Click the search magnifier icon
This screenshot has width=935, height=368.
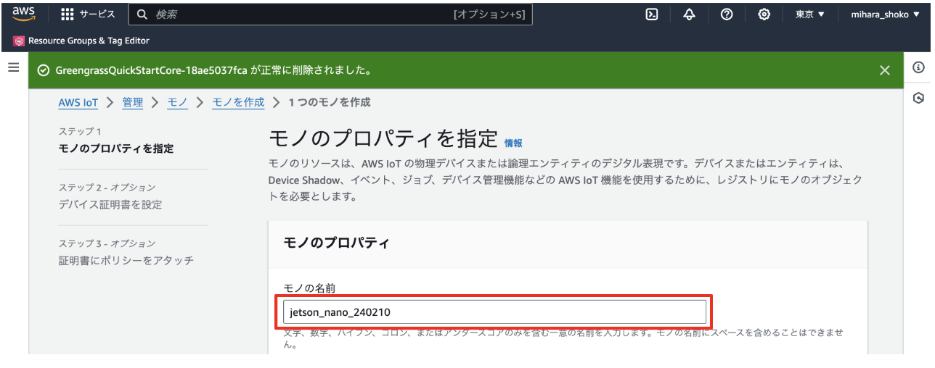pyautogui.click(x=142, y=14)
